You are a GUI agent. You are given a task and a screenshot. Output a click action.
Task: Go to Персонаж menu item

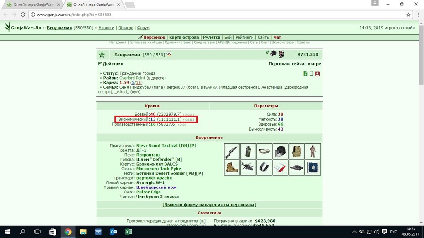click(154, 37)
